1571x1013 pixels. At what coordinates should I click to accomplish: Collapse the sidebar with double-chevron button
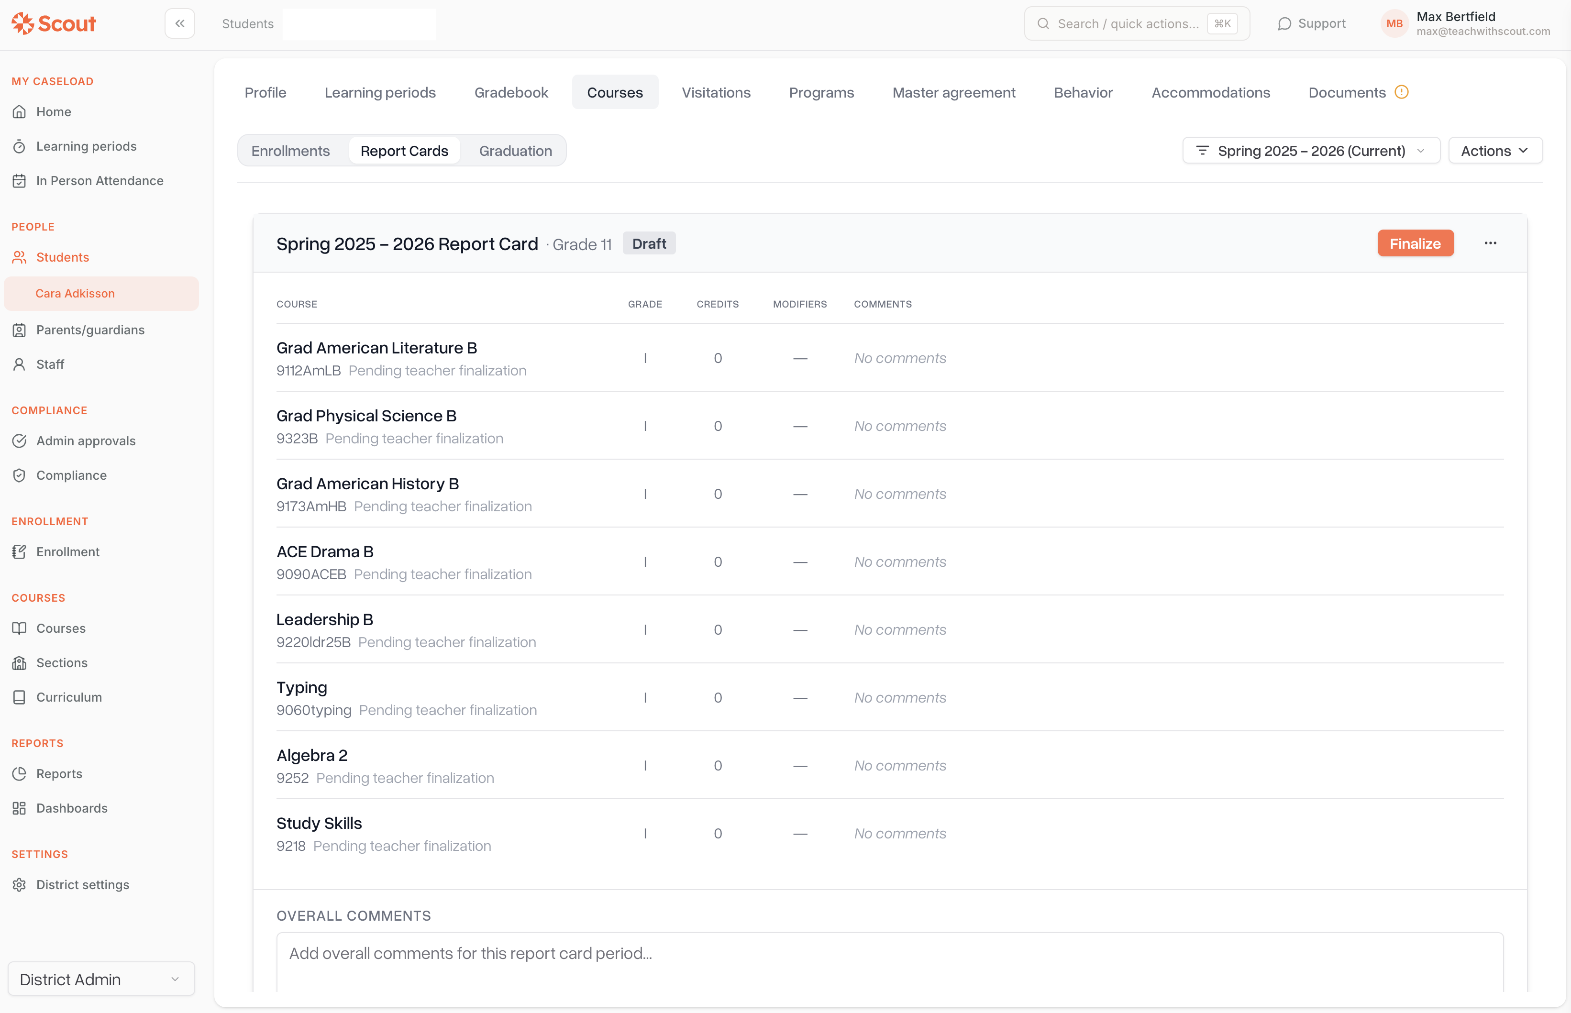pos(179,24)
